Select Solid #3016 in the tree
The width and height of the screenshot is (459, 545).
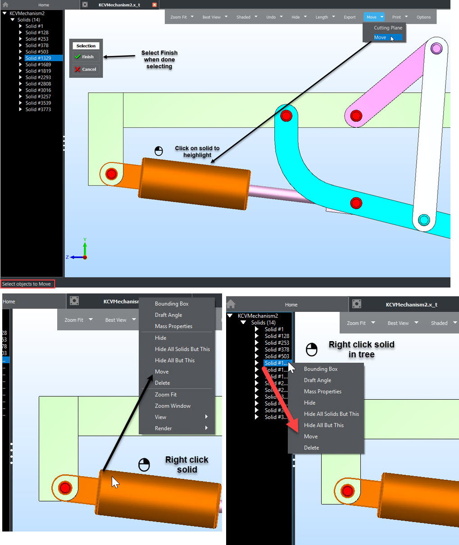pyautogui.click(x=38, y=90)
